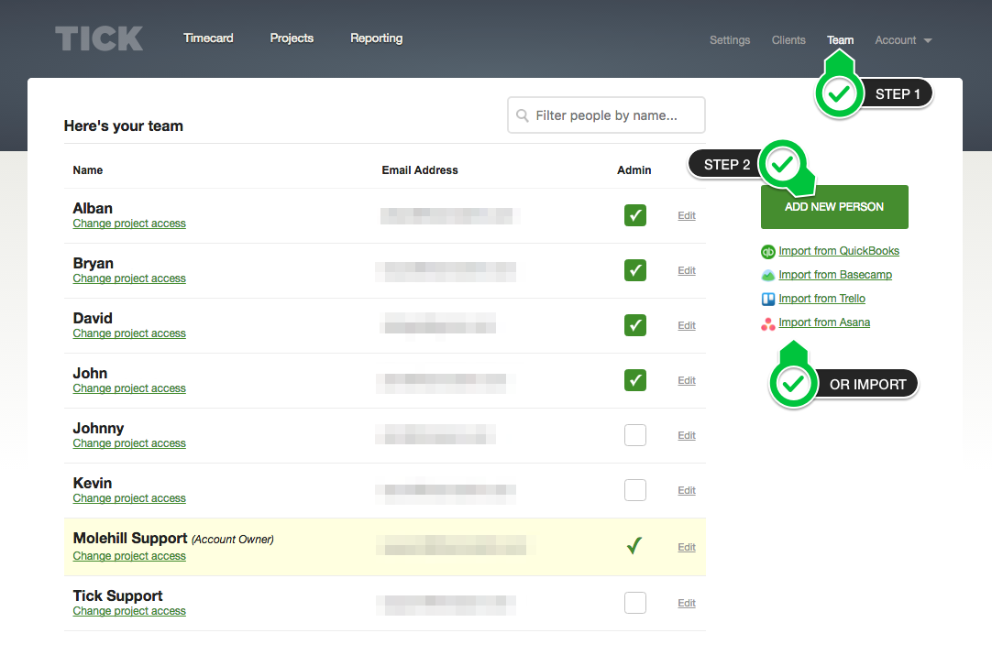Viewport: 992px width, 666px height.
Task: Open the Reporting page
Action: [376, 38]
